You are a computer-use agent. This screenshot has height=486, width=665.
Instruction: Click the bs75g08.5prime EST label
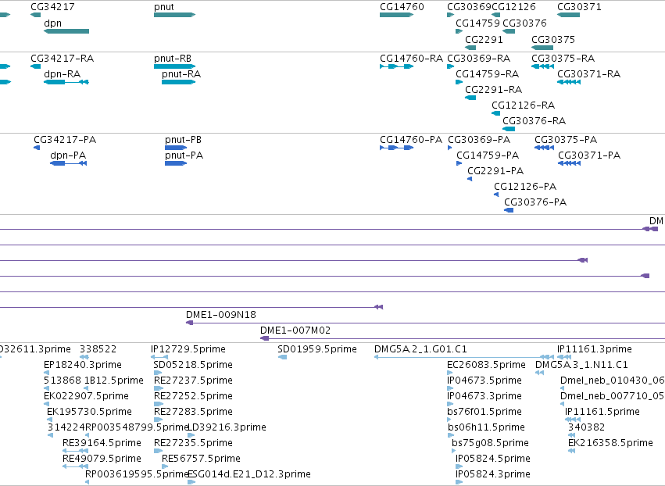490,443
